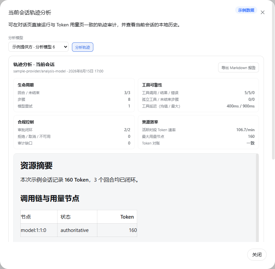275x269 pixels.
Task: Click the Token 对账 label
Action: 151,143
